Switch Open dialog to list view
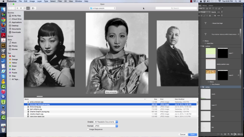 21,8
